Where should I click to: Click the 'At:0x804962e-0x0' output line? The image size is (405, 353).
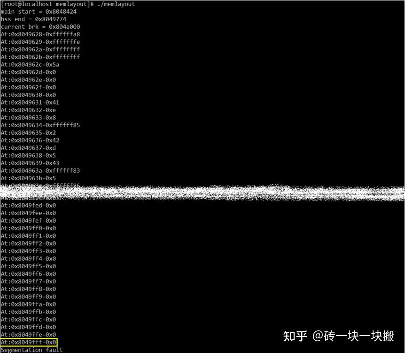click(x=28, y=80)
